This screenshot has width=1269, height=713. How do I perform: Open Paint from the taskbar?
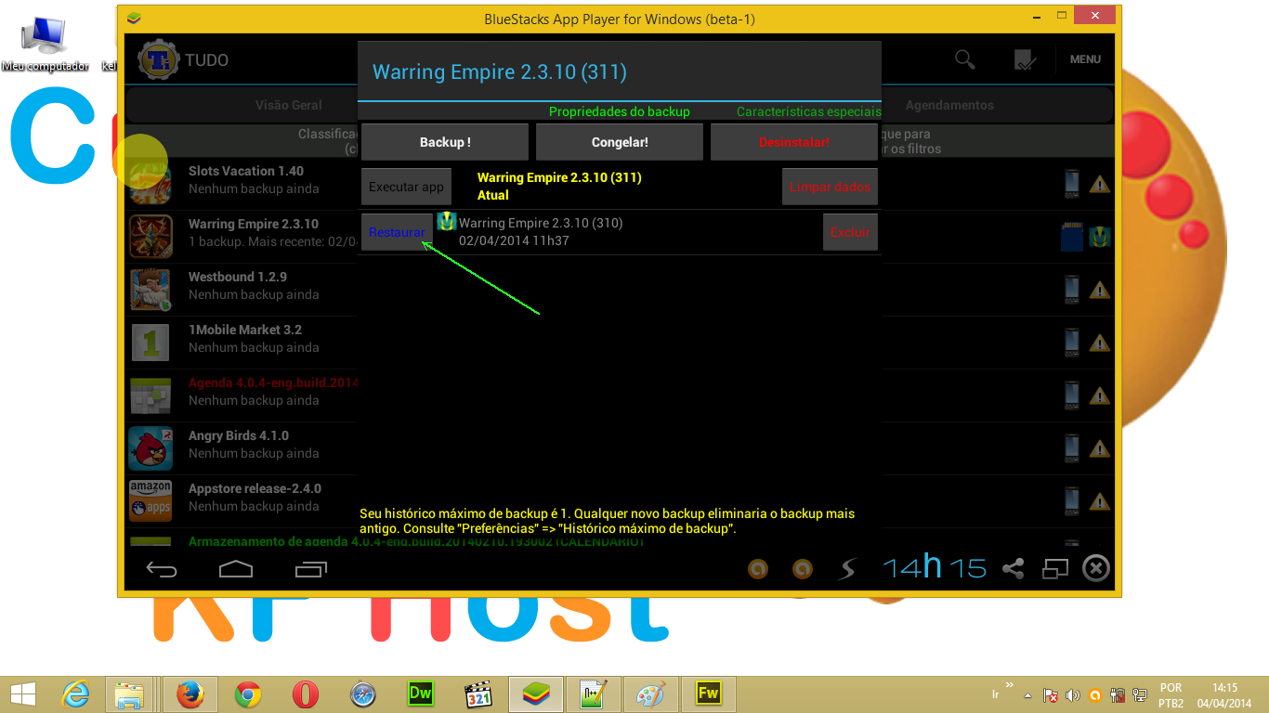tap(651, 694)
